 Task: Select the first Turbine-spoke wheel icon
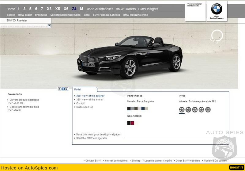[x=182, y=109]
